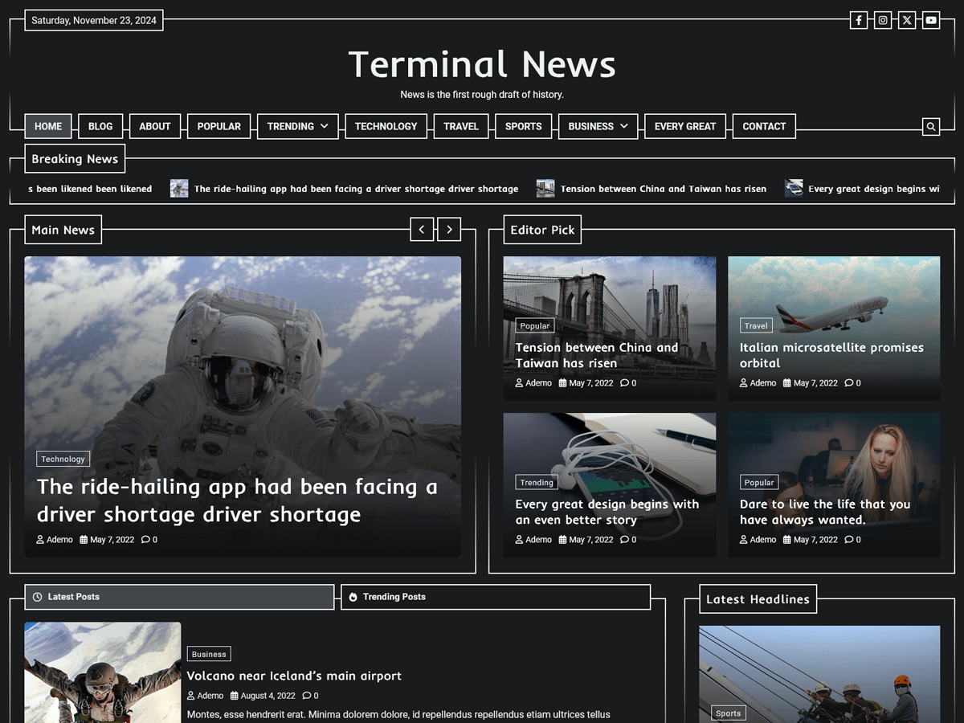Click the Travel category tag

(x=756, y=325)
